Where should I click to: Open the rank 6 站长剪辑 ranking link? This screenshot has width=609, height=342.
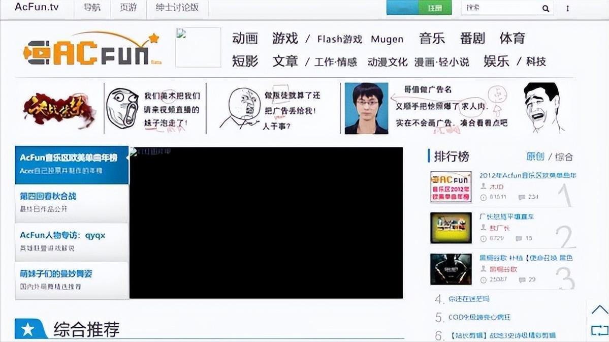tap(503, 335)
